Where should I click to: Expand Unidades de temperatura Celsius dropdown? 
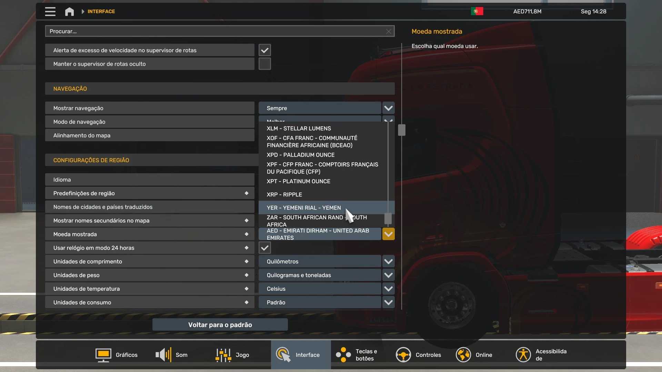(x=388, y=289)
